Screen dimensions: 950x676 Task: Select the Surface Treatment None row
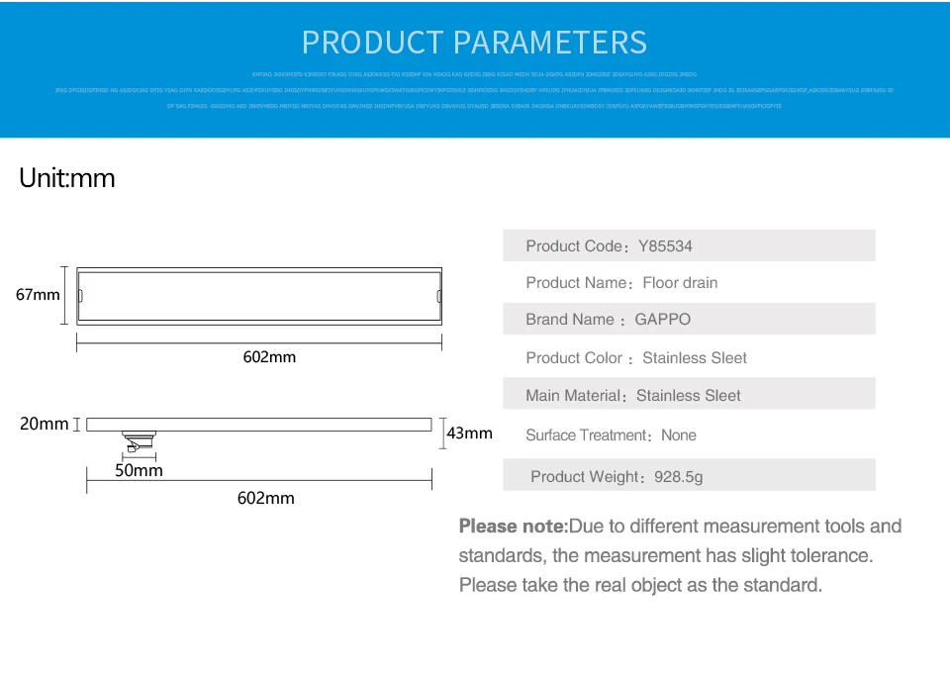point(689,435)
